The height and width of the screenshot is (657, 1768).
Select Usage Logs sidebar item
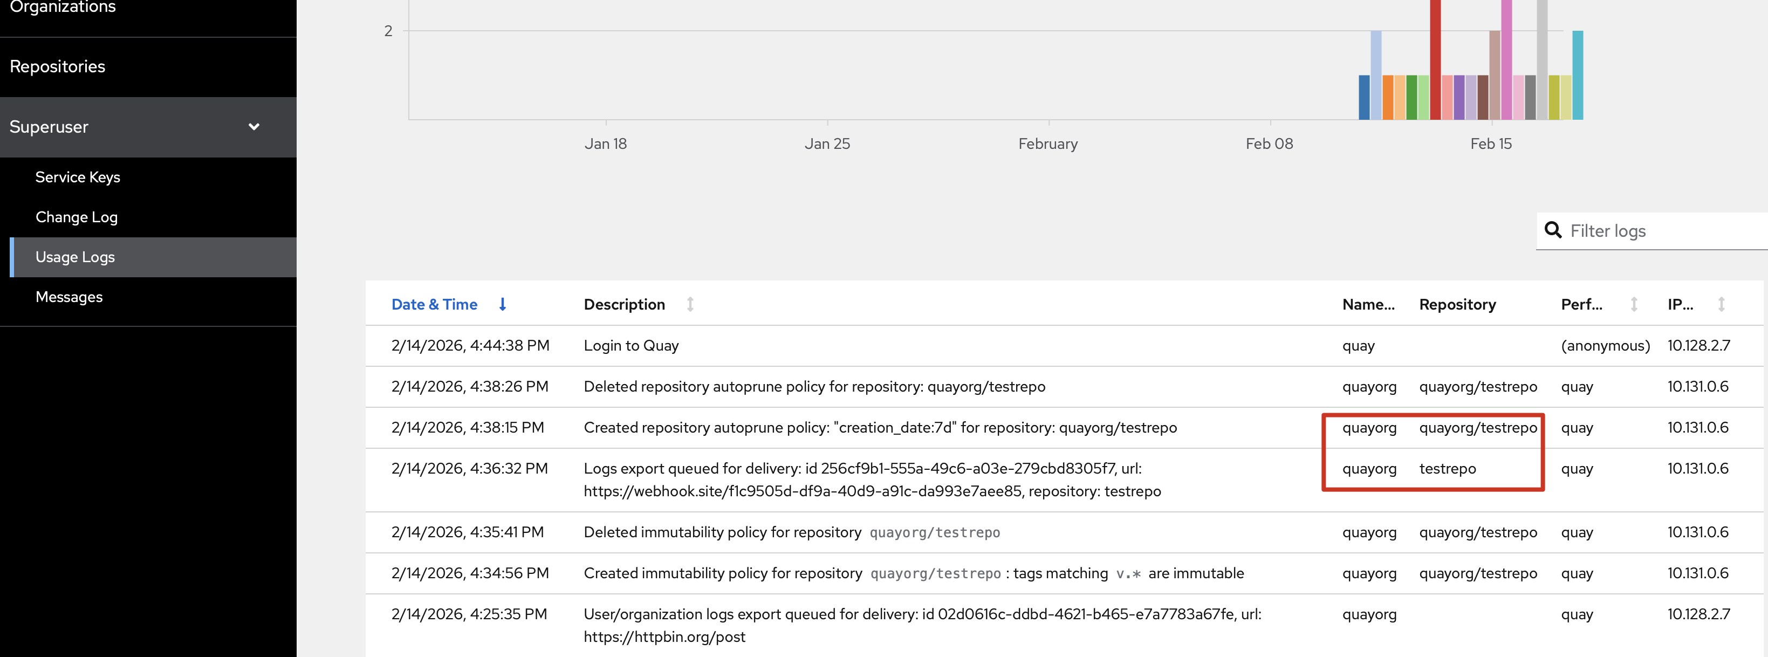75,257
